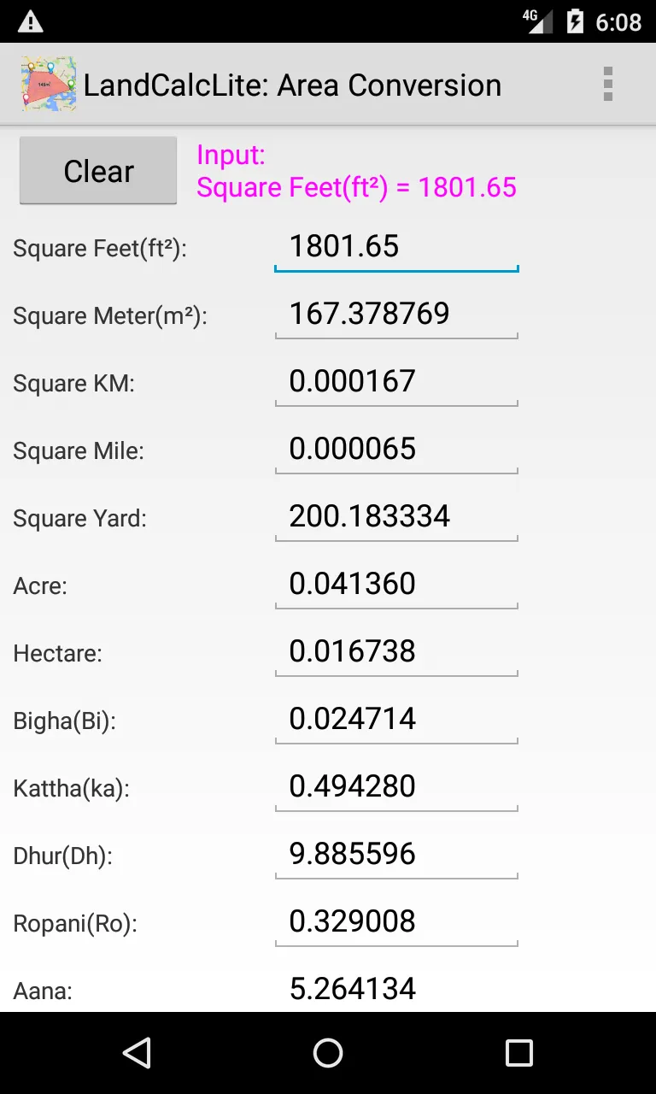
Task: Open recent apps with square button
Action: click(518, 1053)
